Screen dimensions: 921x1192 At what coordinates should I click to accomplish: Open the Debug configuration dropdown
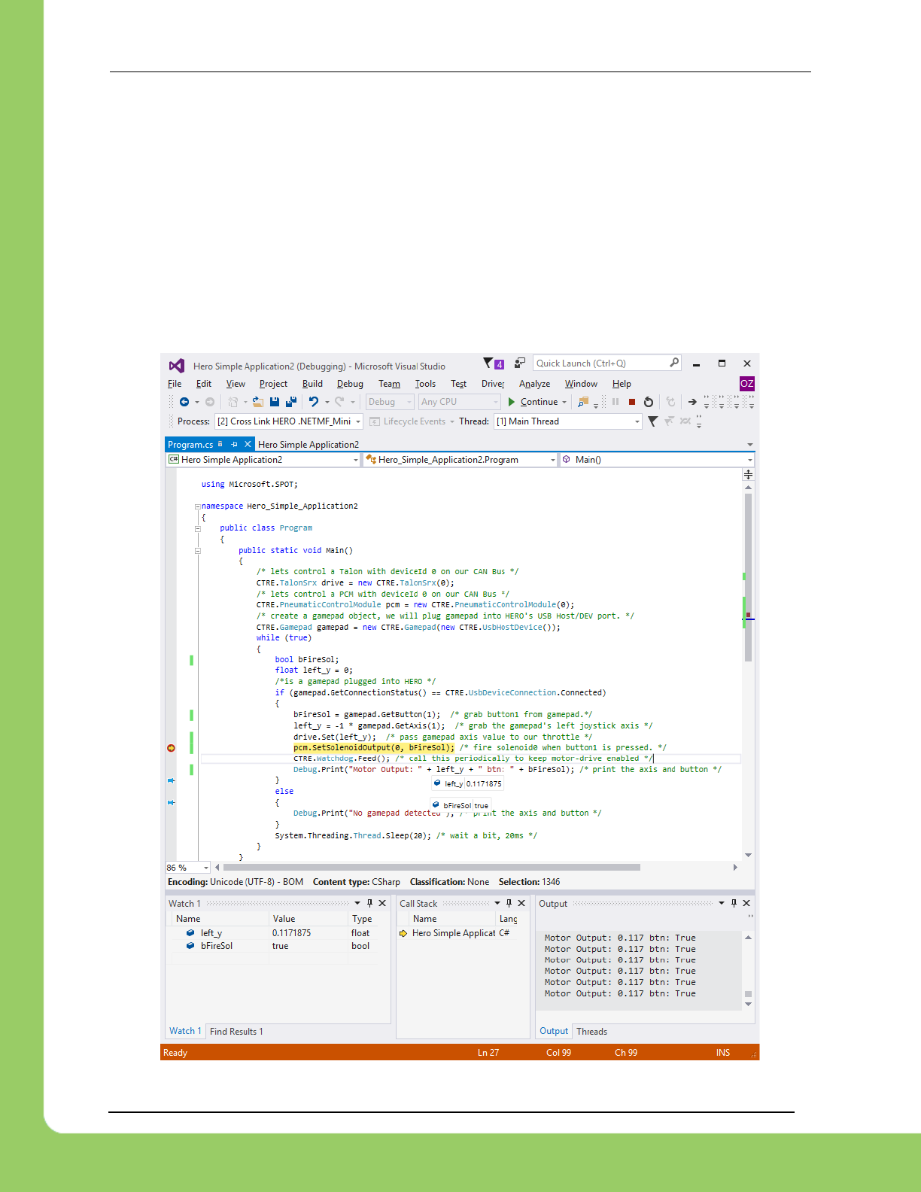[x=389, y=402]
